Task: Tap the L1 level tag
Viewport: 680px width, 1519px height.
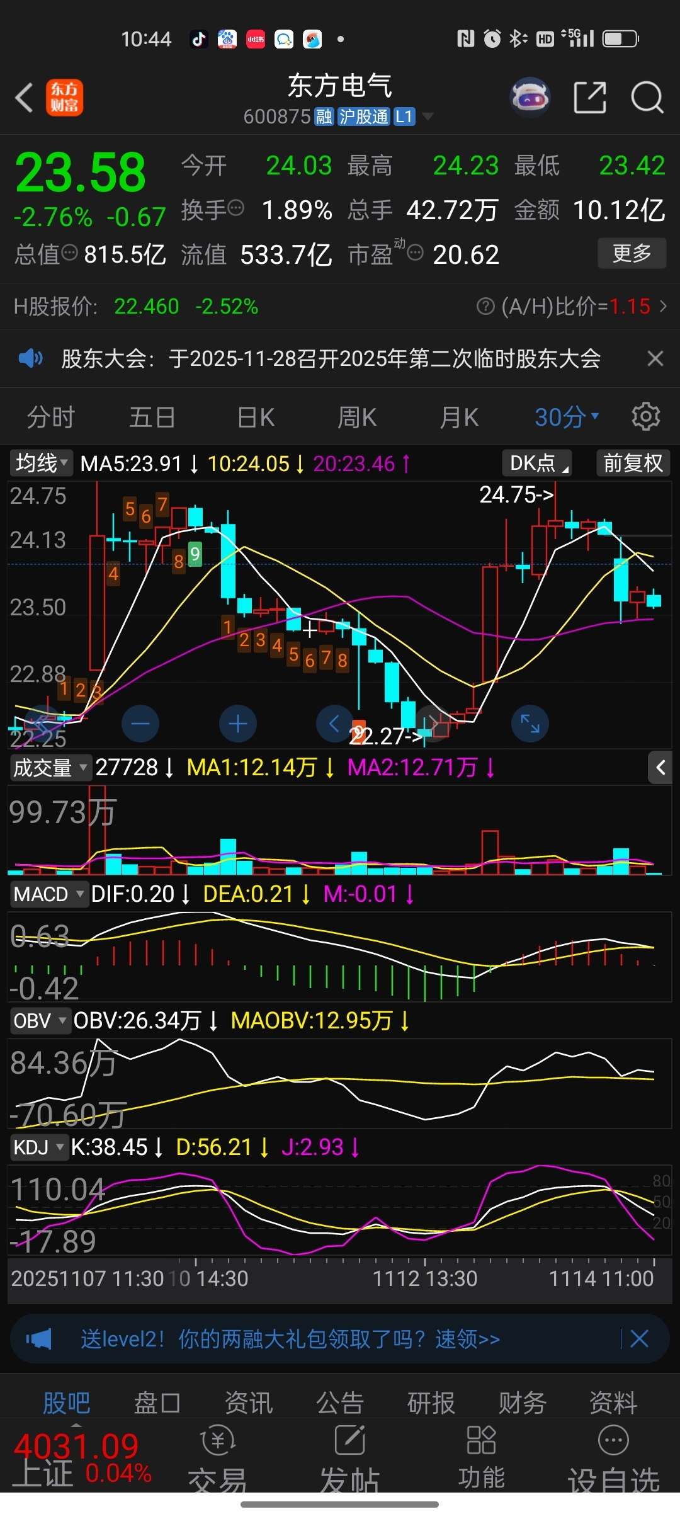Action: tap(404, 117)
